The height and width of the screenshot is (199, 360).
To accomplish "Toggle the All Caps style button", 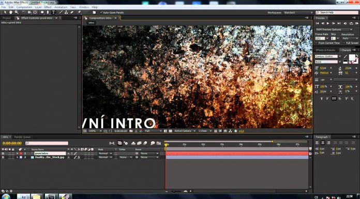I will click(334, 99).
